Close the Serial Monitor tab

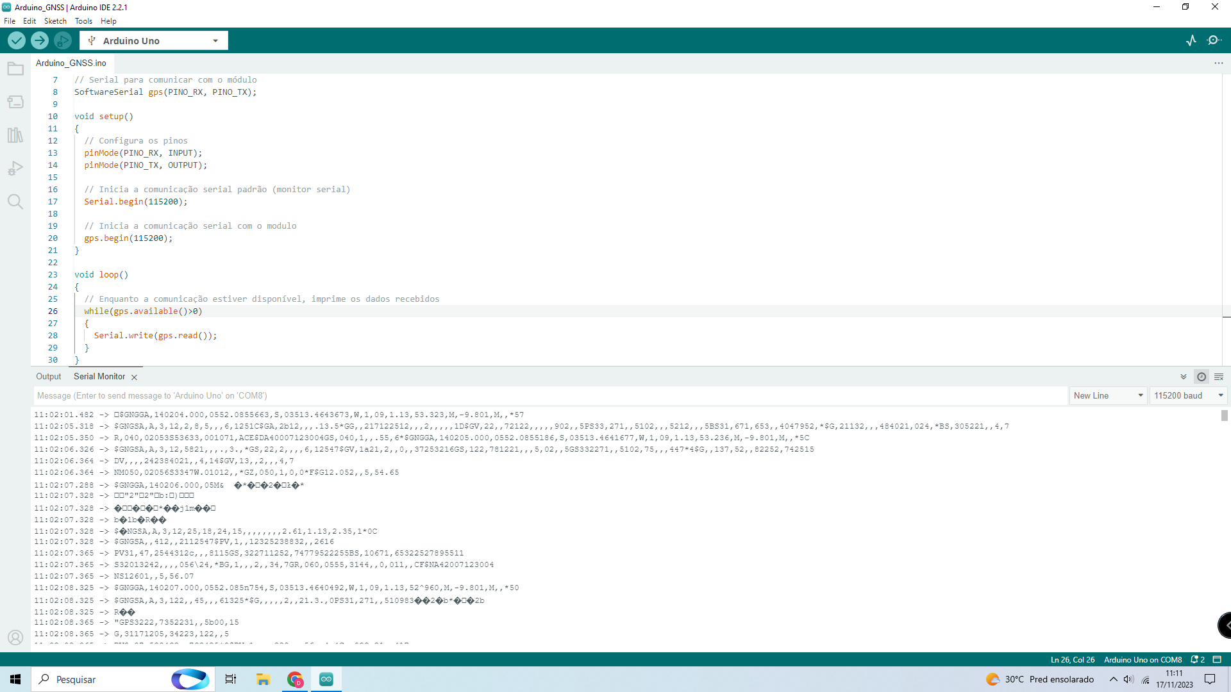pos(134,377)
